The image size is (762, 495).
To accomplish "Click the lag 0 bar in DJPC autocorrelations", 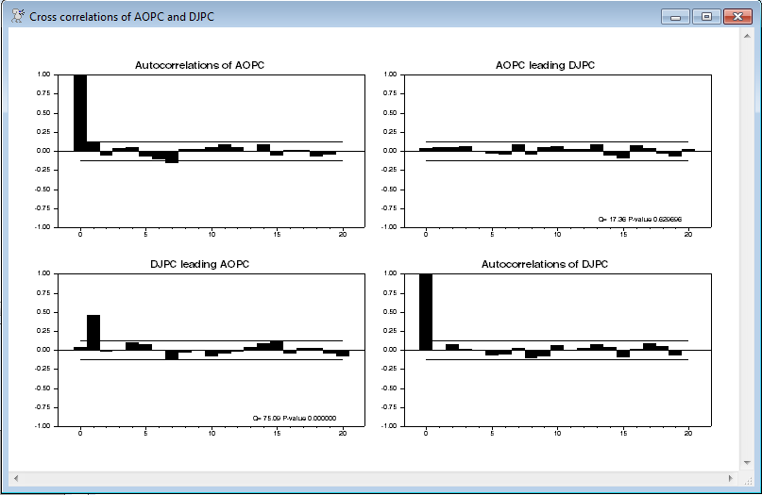I will click(426, 311).
